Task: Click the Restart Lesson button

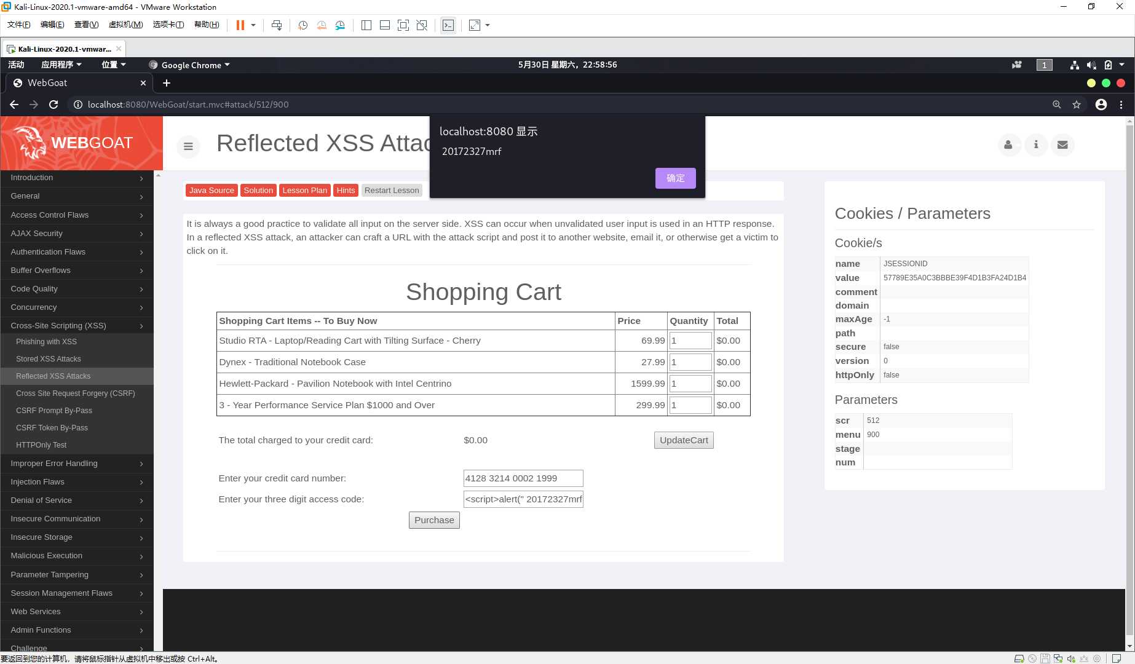Action: click(x=392, y=191)
